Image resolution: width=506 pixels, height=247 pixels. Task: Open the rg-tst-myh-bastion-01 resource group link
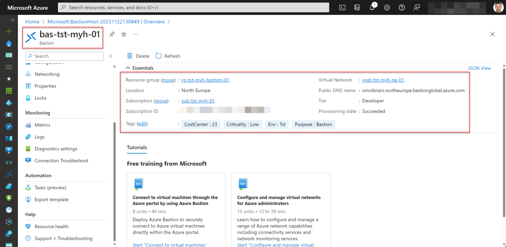coord(205,80)
